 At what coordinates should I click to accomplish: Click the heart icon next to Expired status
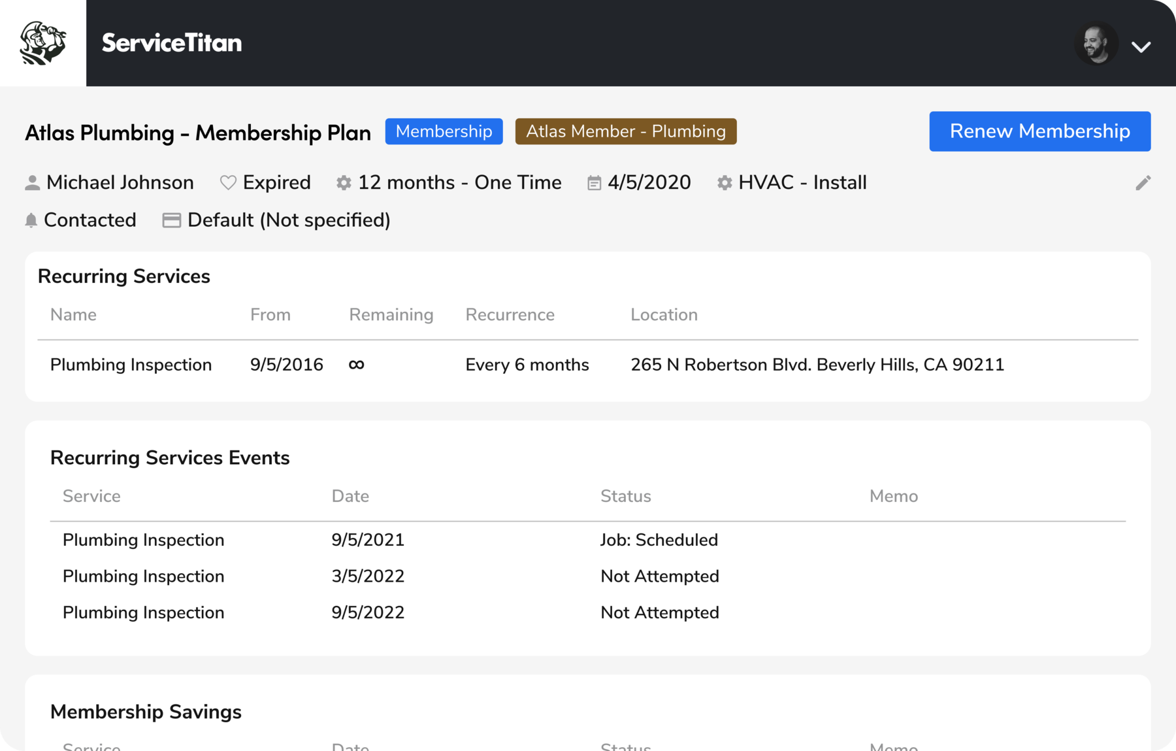click(x=227, y=183)
